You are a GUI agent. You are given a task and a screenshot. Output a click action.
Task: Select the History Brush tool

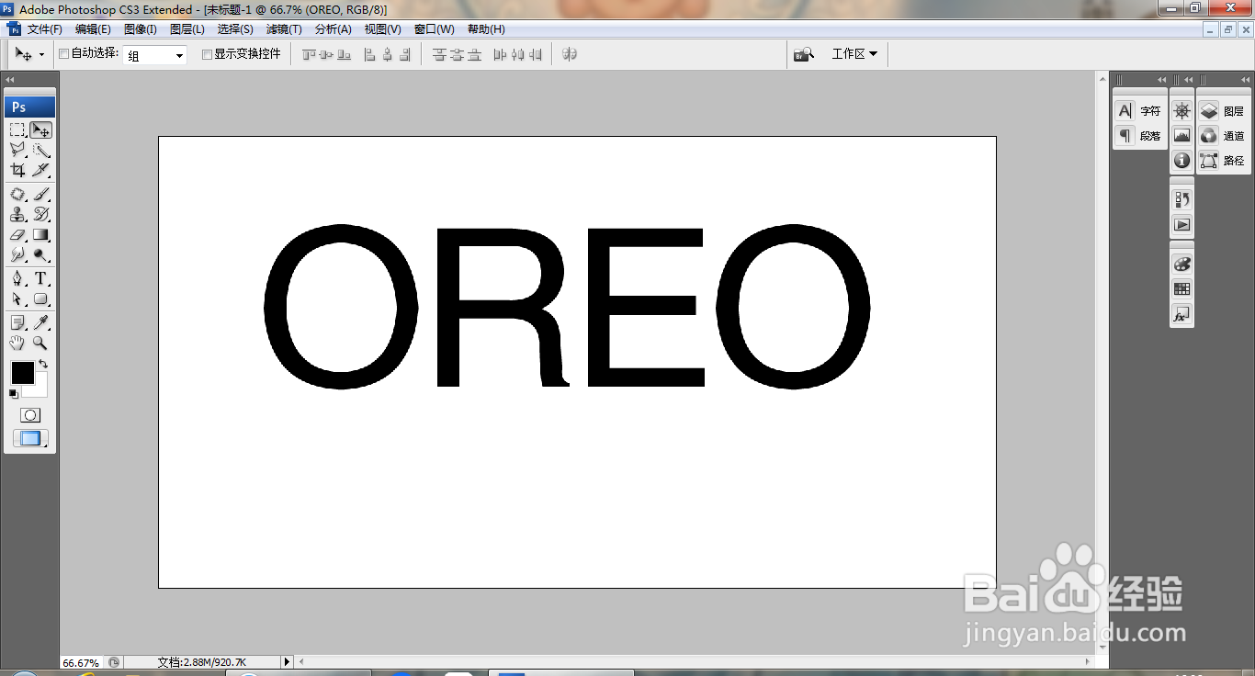point(40,215)
